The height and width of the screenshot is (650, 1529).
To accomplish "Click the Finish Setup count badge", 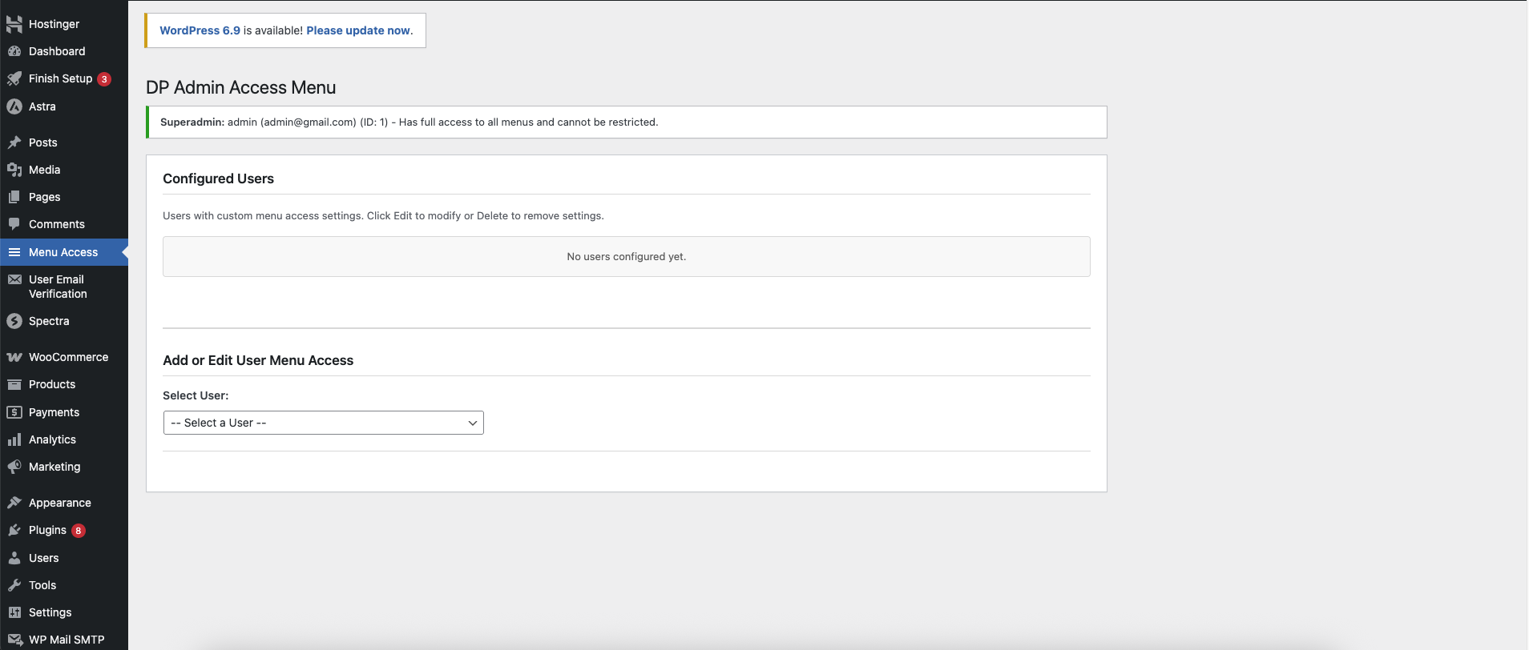I will click(x=104, y=79).
